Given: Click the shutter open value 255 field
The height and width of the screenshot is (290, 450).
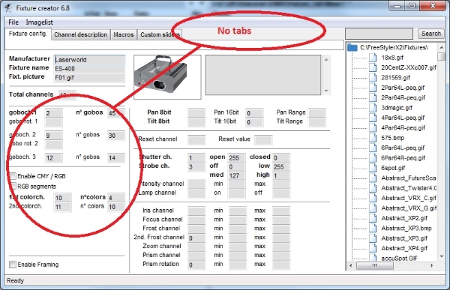Looking at the screenshot, I should [x=236, y=158].
